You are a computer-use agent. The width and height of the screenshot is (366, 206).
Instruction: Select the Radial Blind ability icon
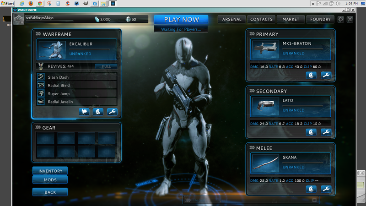tap(41, 85)
